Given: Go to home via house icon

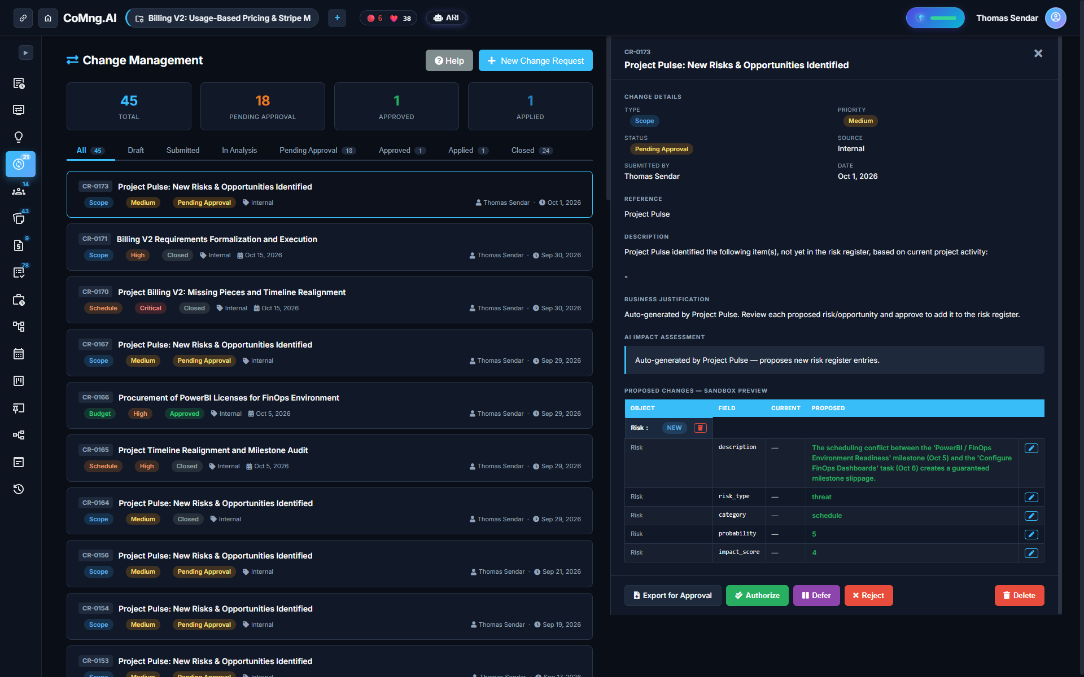Looking at the screenshot, I should (48, 18).
